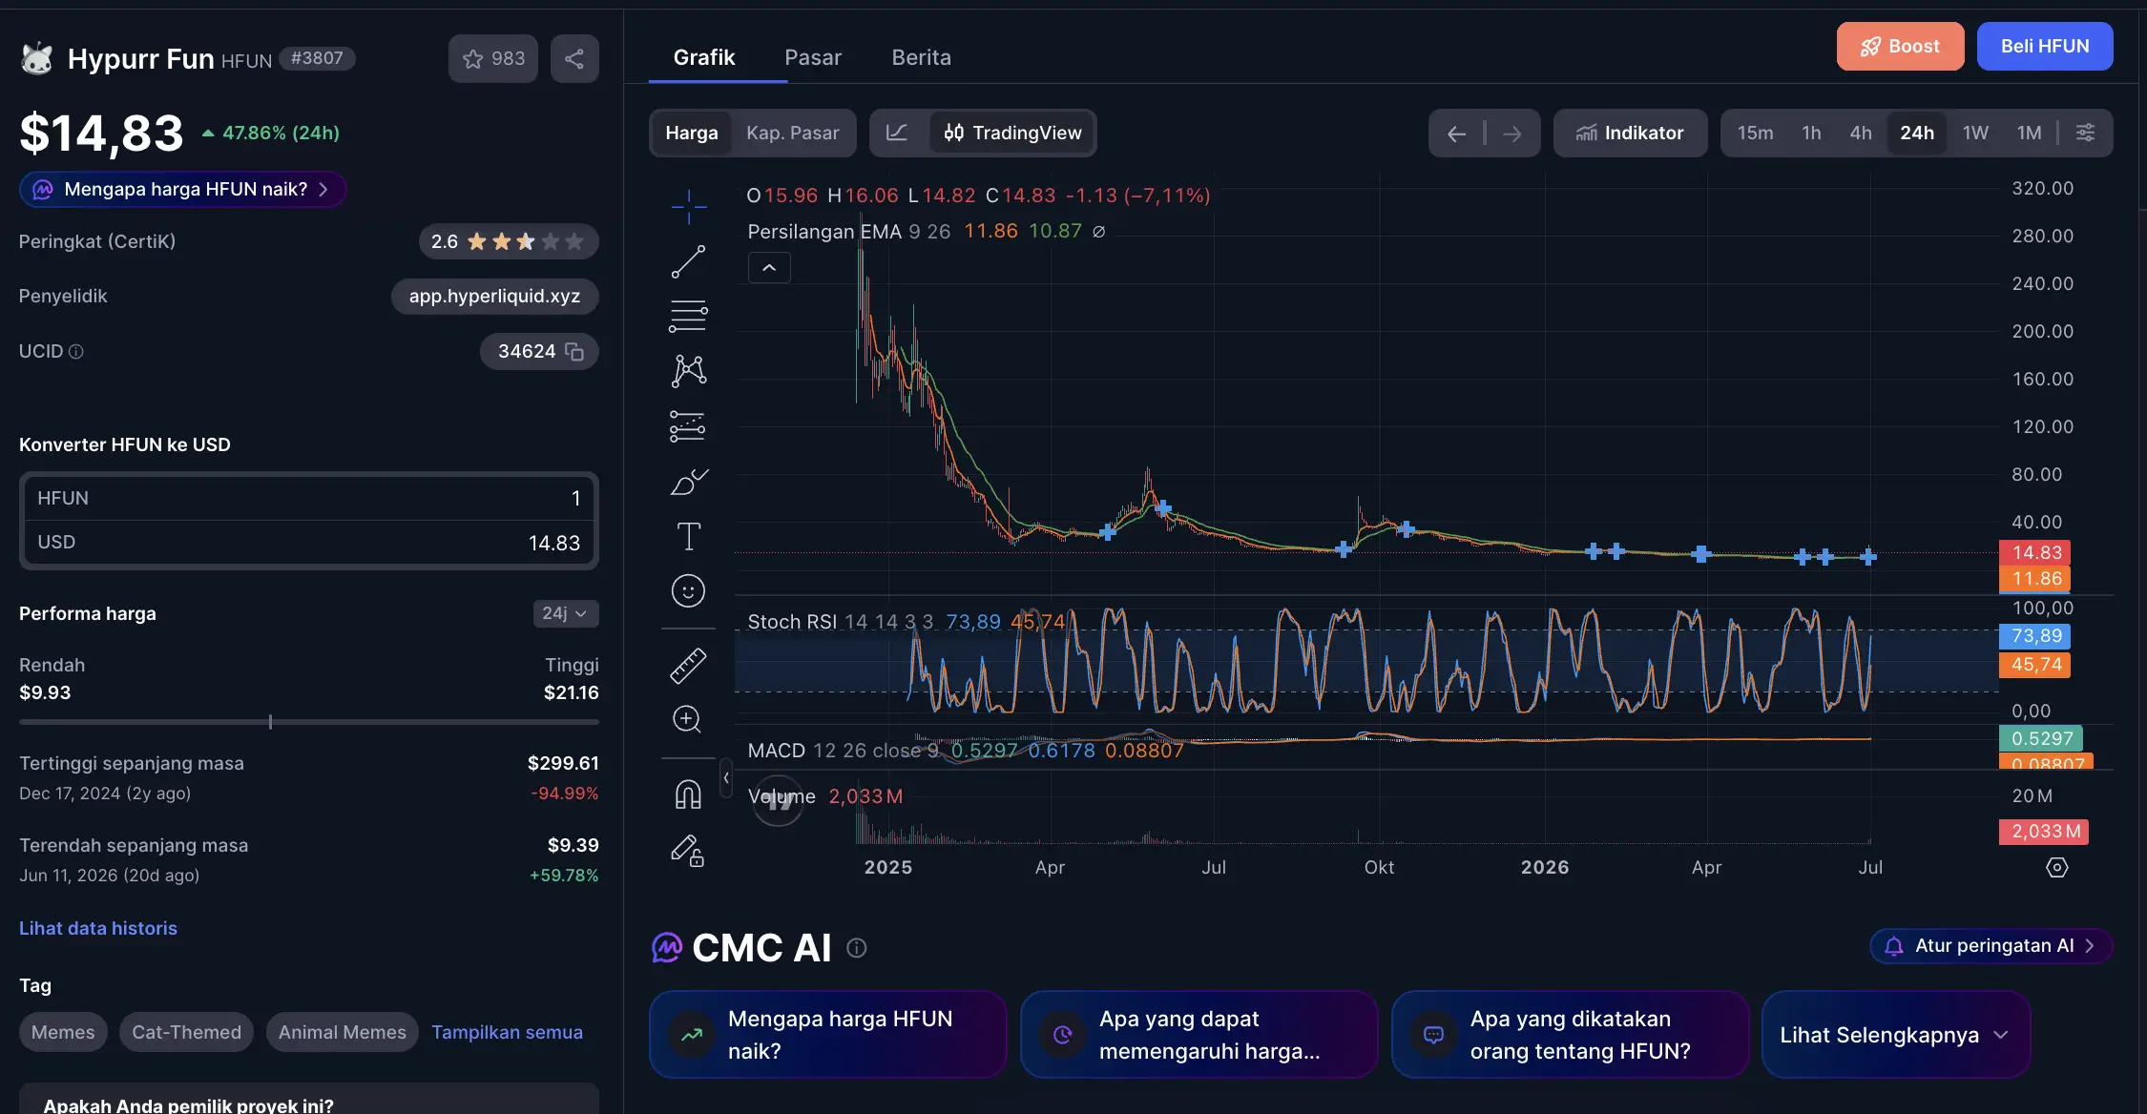The height and width of the screenshot is (1114, 2147).
Task: Open the Fibonacci retracement tool
Action: 688,316
